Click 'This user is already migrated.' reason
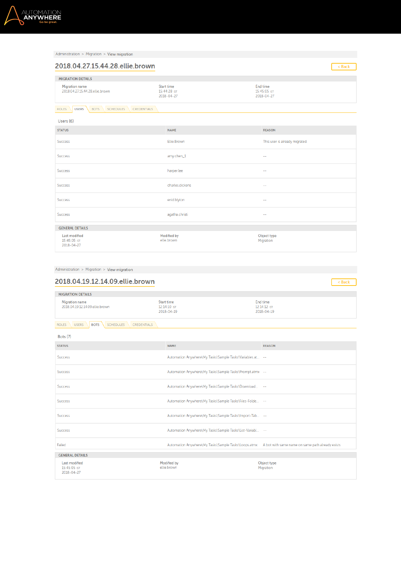 click(x=285, y=142)
